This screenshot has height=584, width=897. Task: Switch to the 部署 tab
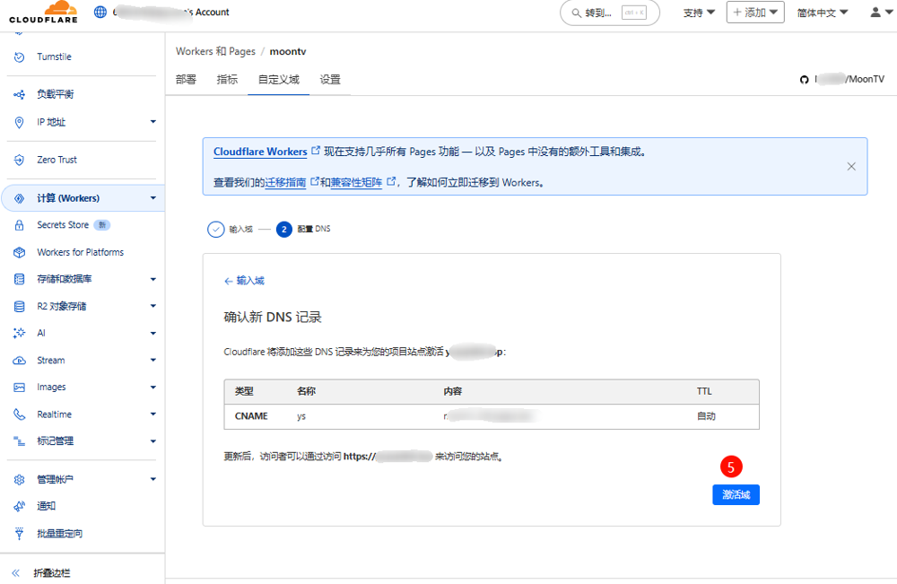coord(186,80)
